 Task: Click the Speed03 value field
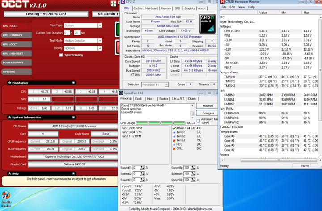(136, 180)
